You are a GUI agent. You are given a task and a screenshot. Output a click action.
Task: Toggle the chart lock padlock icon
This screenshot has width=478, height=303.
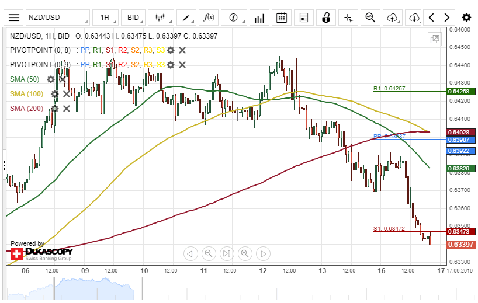tap(326, 18)
